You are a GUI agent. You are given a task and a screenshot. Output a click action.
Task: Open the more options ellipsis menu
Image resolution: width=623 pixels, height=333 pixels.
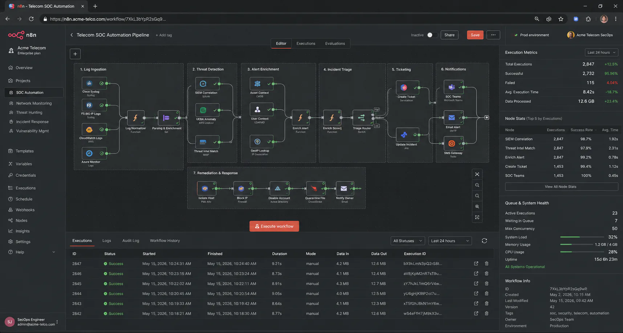tap(493, 35)
